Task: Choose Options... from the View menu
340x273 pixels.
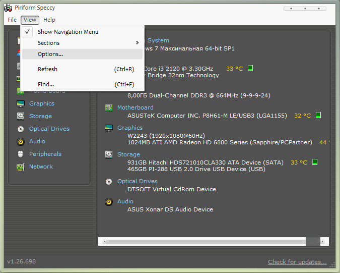Action: (x=82, y=54)
